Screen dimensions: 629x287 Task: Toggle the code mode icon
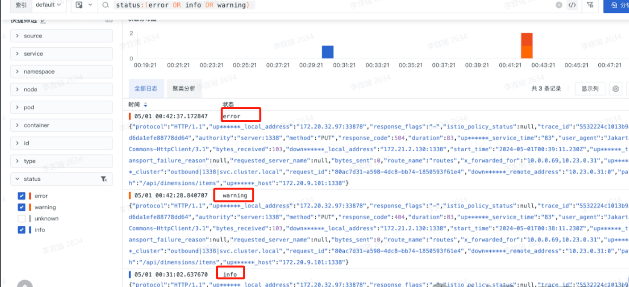pos(572,5)
